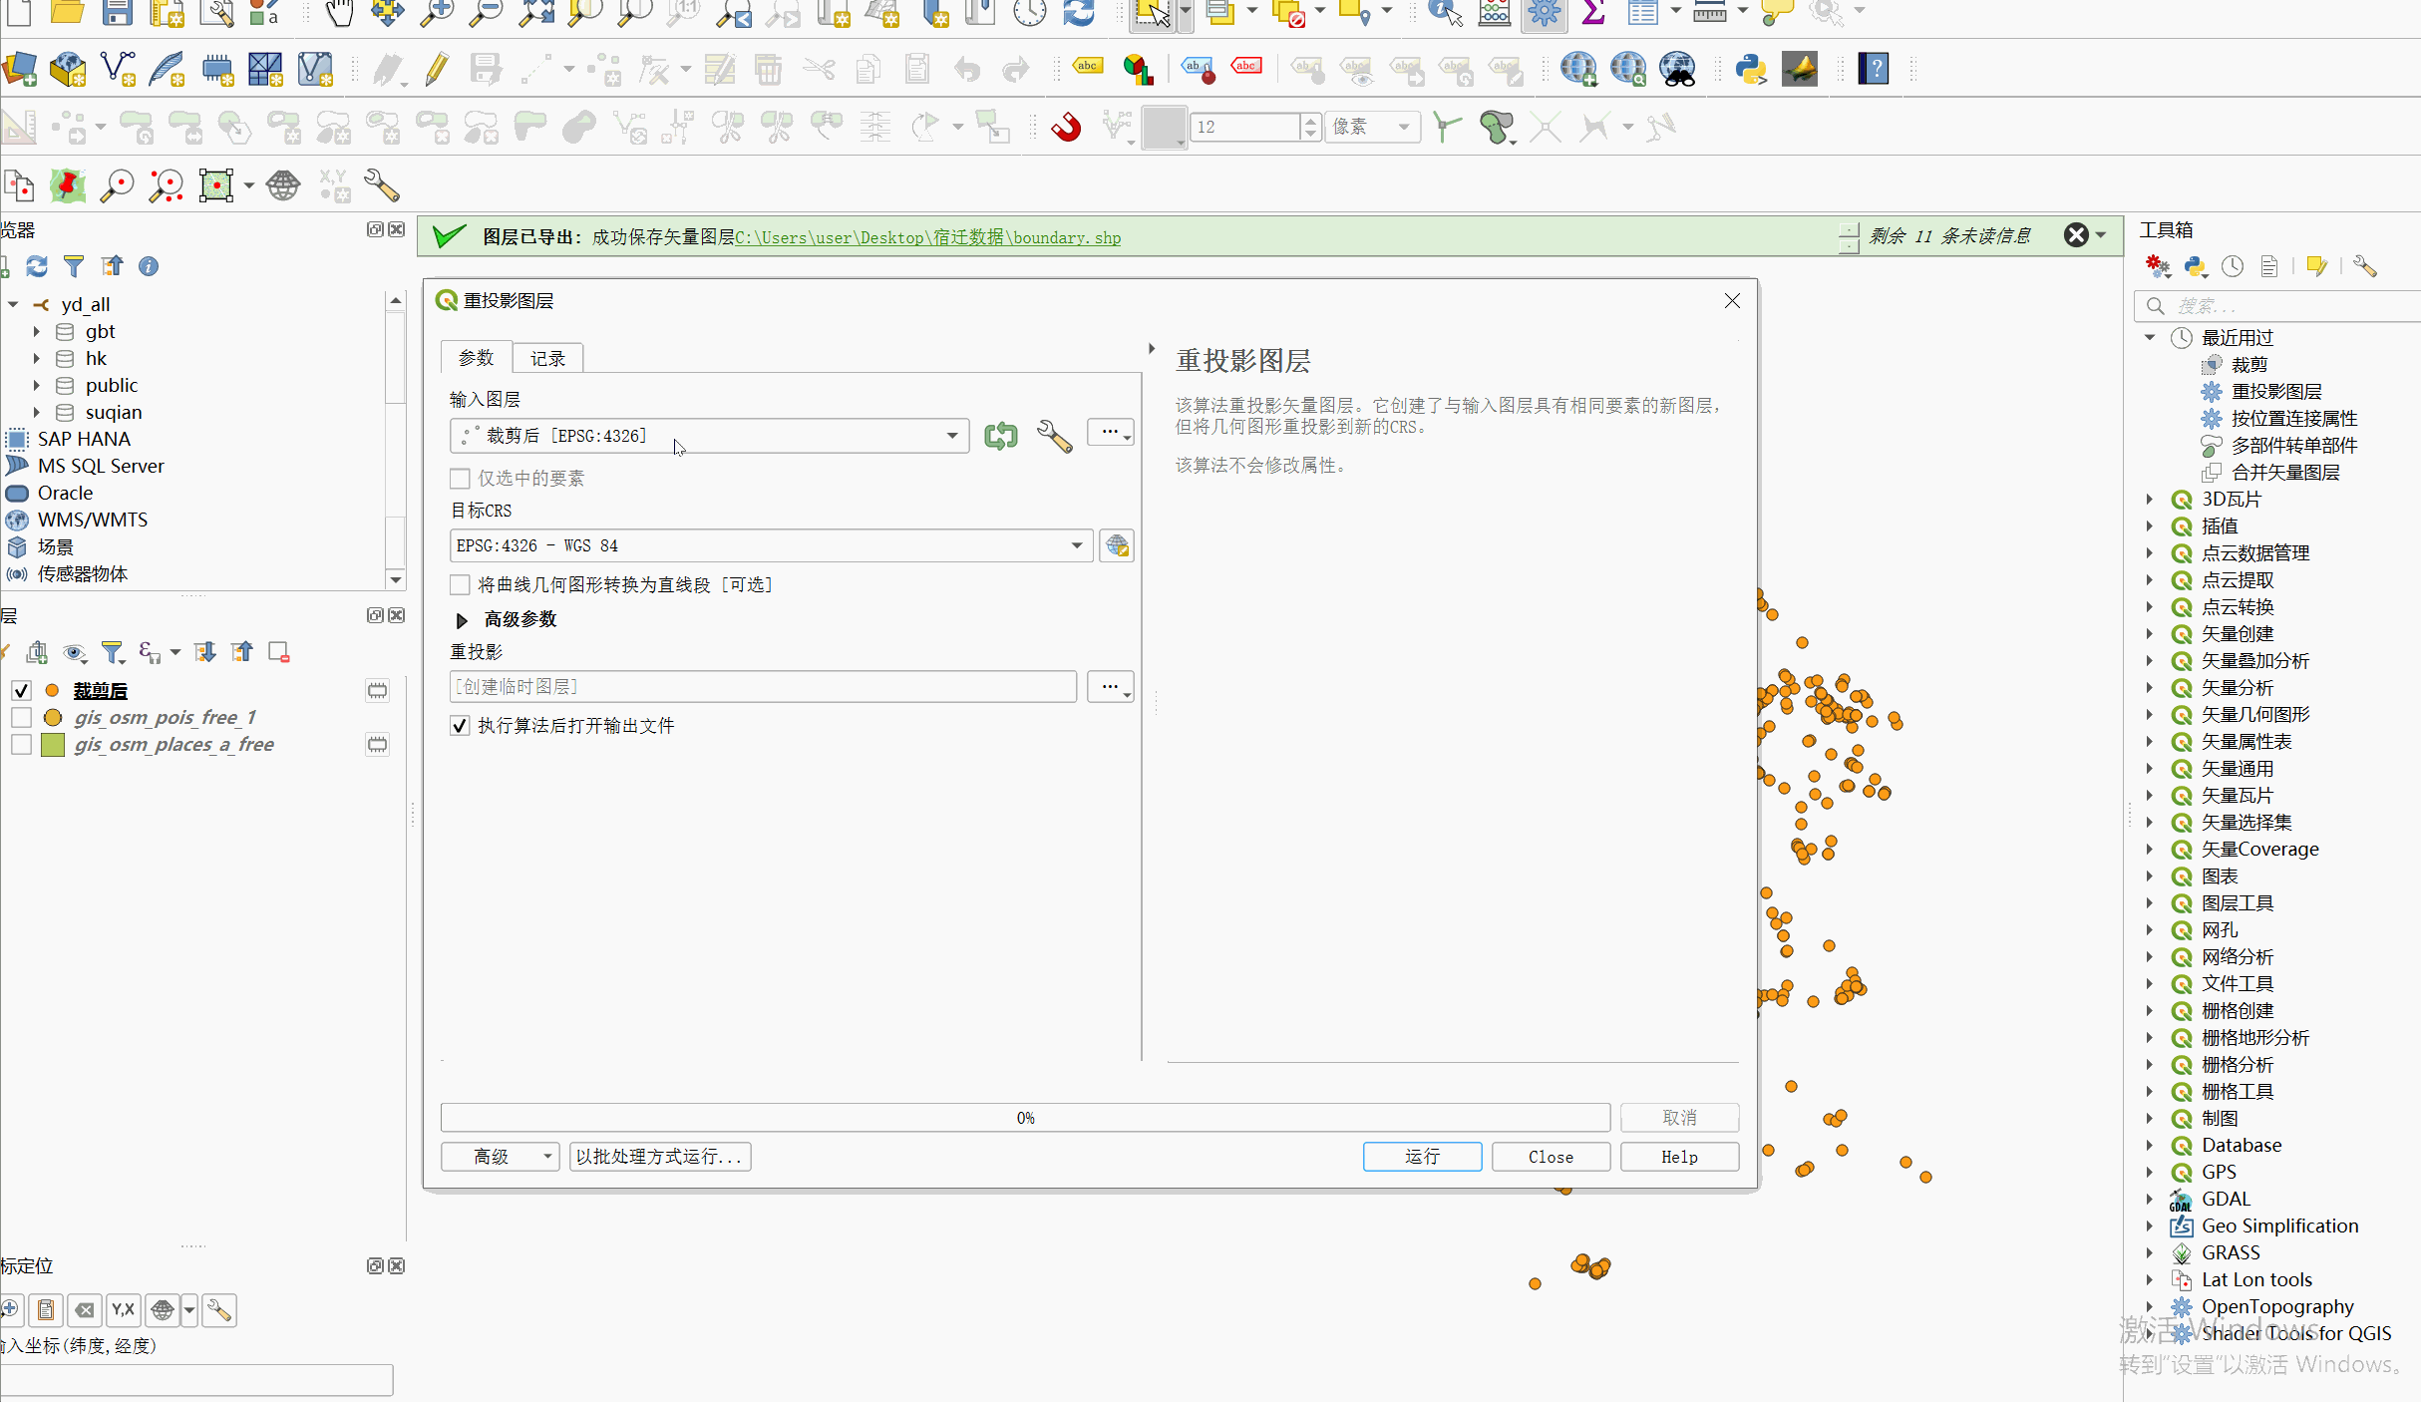Create a new shapefile layer
The width and height of the screenshot is (2421, 1402).
coord(119,69)
